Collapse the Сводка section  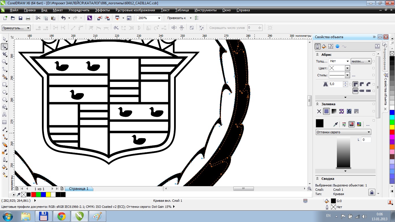317,179
